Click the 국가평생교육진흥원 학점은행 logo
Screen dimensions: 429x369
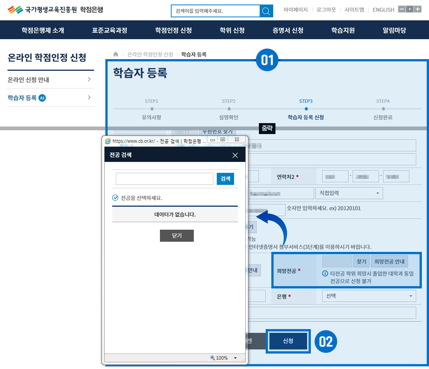click(x=55, y=10)
